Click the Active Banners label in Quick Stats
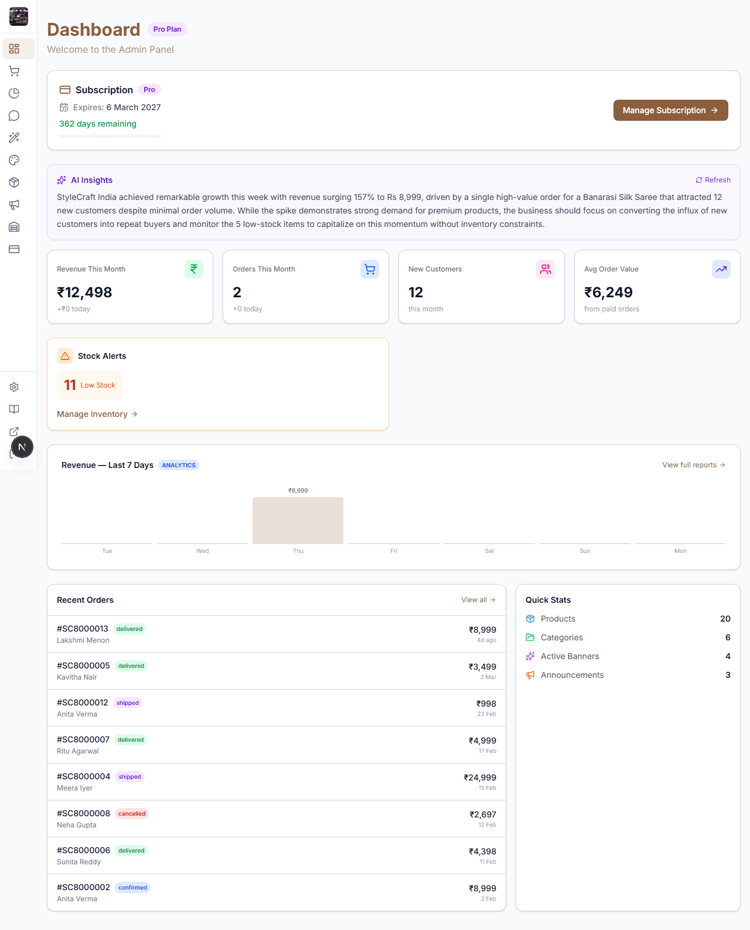 point(570,656)
